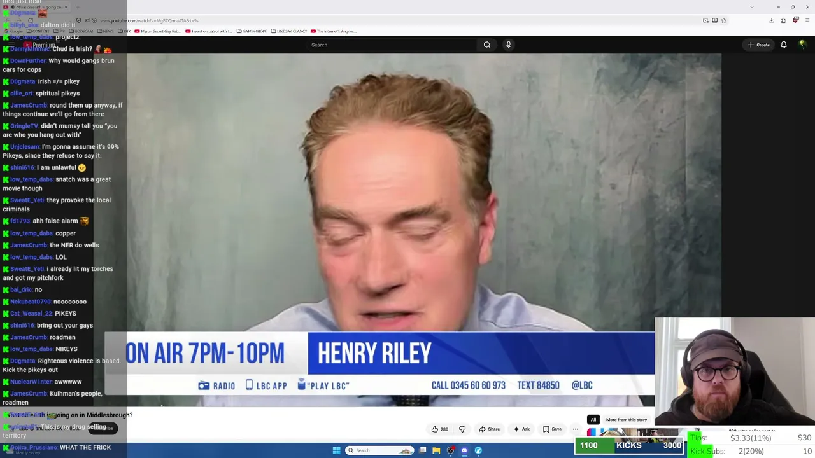Click the Ask button below the video
This screenshot has height=458, width=815.
click(x=521, y=429)
